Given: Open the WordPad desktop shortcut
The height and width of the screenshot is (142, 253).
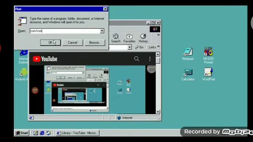Looking at the screenshot, I should coord(208,75).
